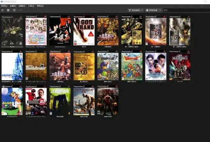Select the Tenchu Kurenai game cover
This screenshot has width=210, height=142.
pyautogui.click(x=60, y=31)
